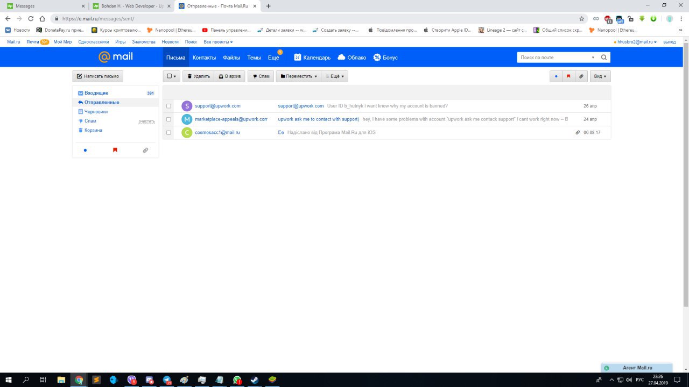Reload the page
689x387 pixels.
[x=31, y=18]
